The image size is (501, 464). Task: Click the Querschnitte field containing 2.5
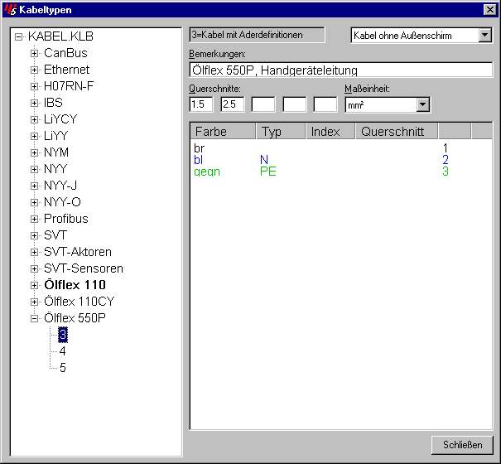[x=233, y=104]
